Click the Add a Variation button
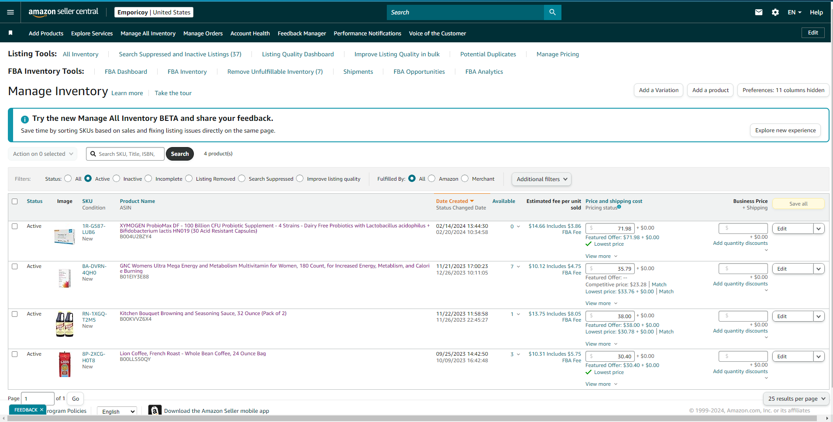This screenshot has width=833, height=422. 658,90
